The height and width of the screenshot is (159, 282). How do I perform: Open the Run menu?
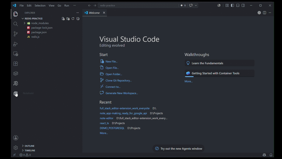67,5
